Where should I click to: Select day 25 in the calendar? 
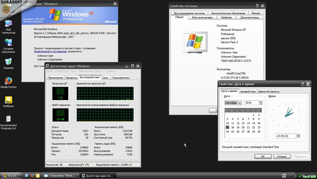233,131
